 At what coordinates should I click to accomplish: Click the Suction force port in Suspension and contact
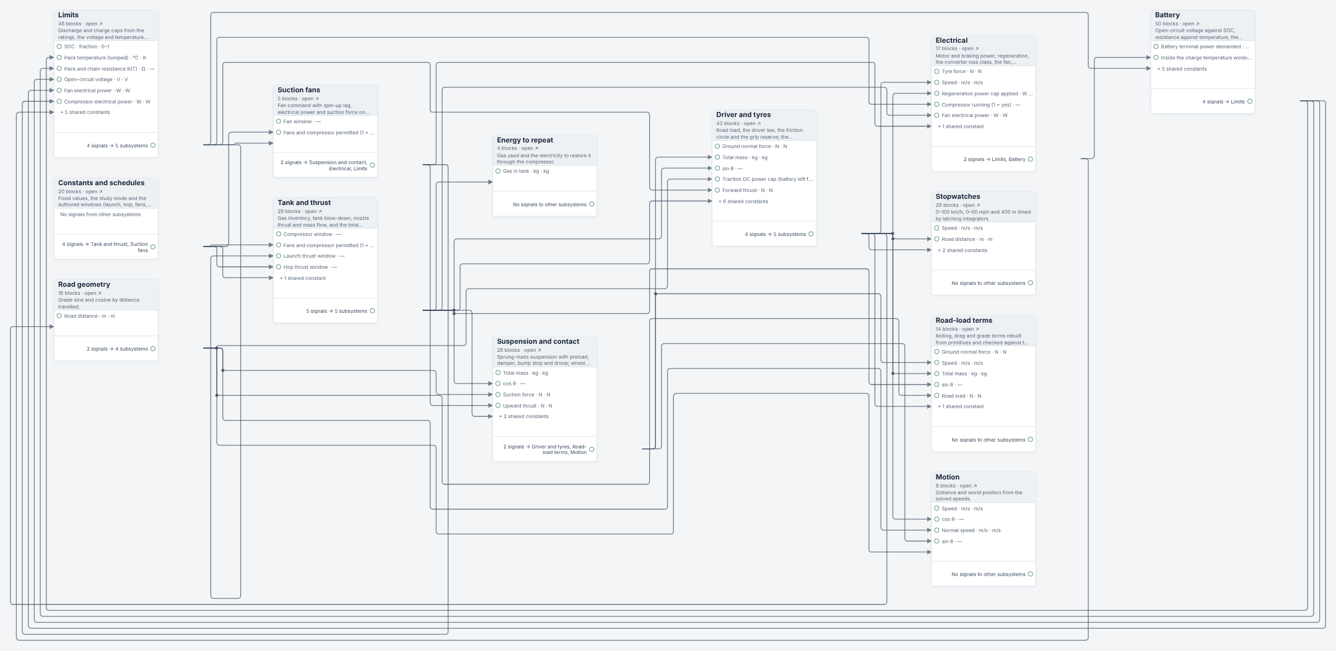point(498,395)
